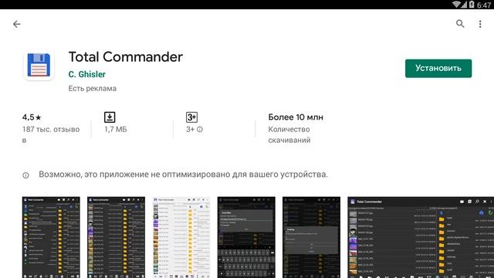This screenshot has width=494, height=278.
Task: Open the three-dot overflow menu
Action: click(x=480, y=24)
